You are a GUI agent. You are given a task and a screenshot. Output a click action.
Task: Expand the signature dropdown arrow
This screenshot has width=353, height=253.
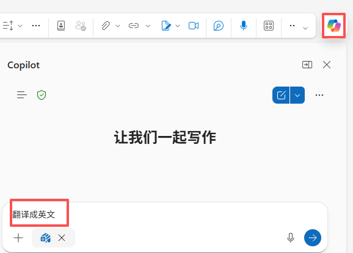pyautogui.click(x=178, y=26)
